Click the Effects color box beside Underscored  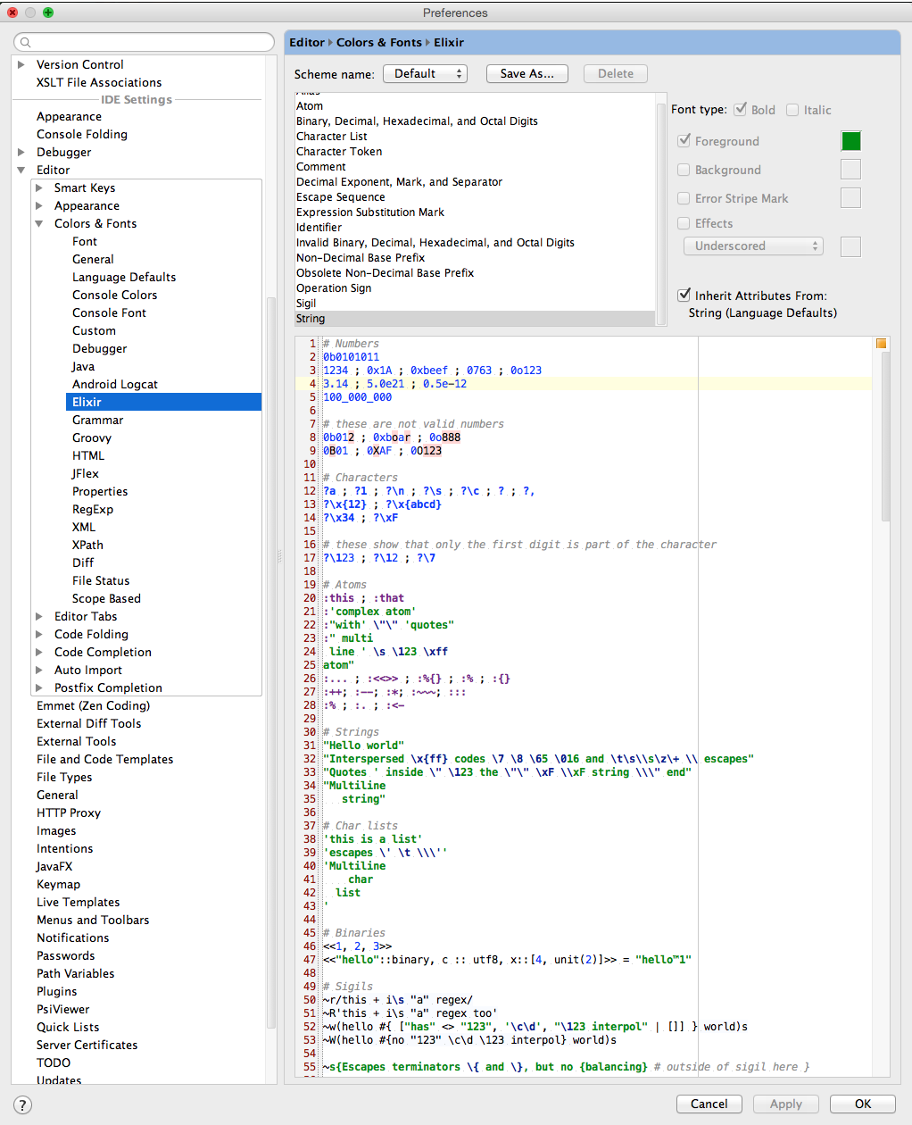pos(850,246)
